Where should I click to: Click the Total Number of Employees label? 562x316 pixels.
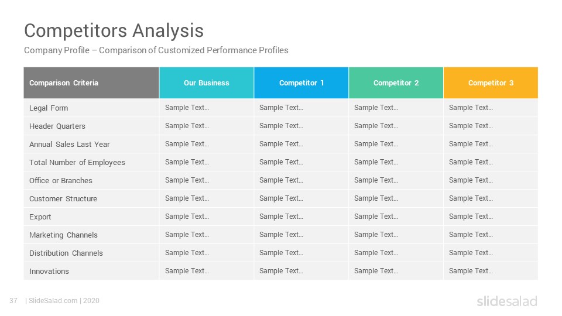point(77,162)
